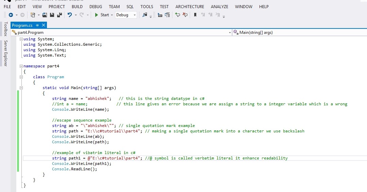Click the //int a = name; commented line

pyautogui.click(x=70, y=104)
